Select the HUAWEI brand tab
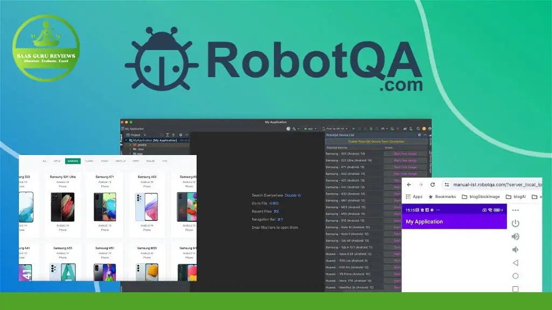Screen dimensions: 552x310 click(89, 161)
